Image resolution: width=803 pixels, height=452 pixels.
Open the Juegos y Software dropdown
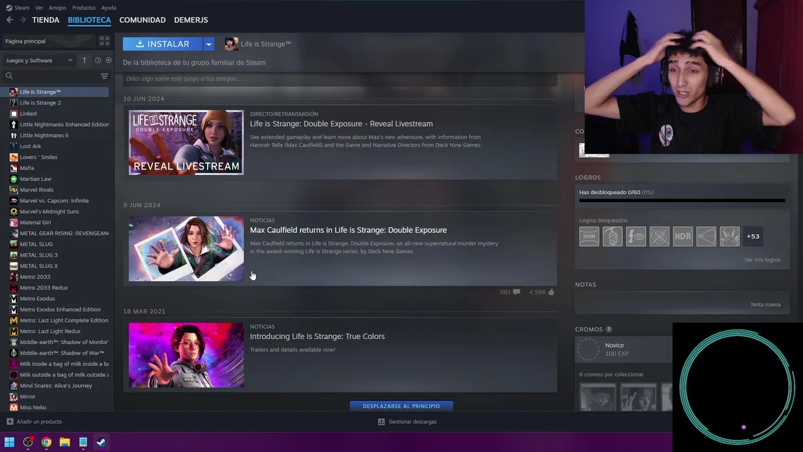[39, 60]
